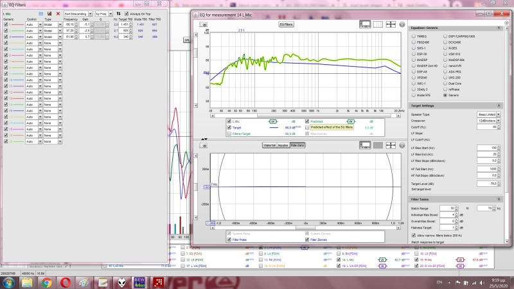Open filter 2 Type Modal dropdown
The width and height of the screenshot is (514, 289).
53,30
